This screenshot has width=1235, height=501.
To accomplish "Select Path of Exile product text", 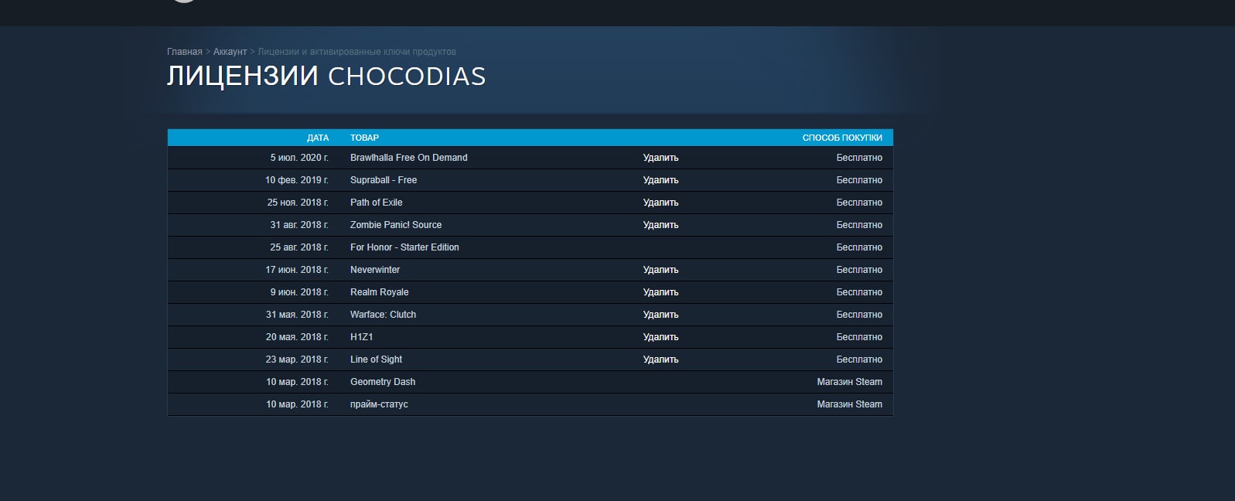I will coord(376,203).
